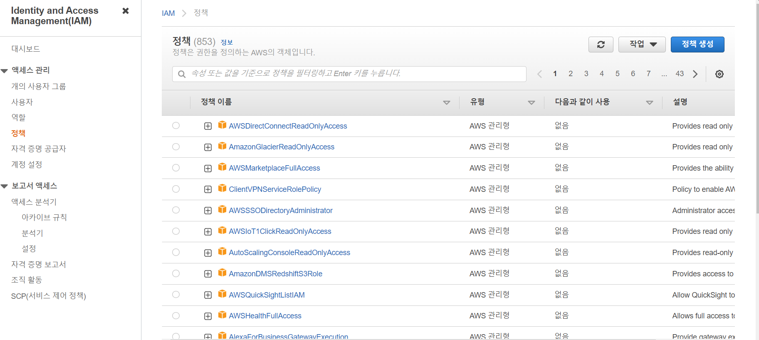
Task: Open 개의 사용자 그룹 in sidebar
Action: (x=39, y=86)
